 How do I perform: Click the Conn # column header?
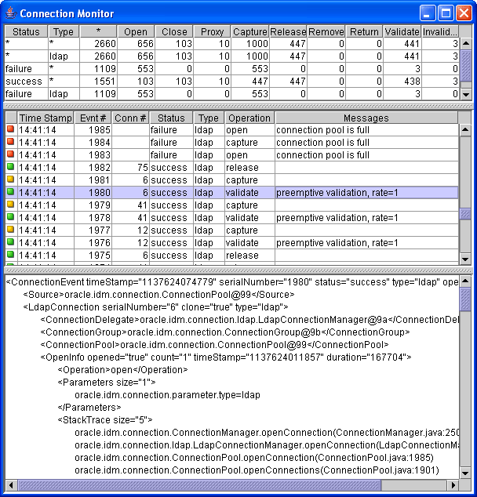(x=130, y=118)
